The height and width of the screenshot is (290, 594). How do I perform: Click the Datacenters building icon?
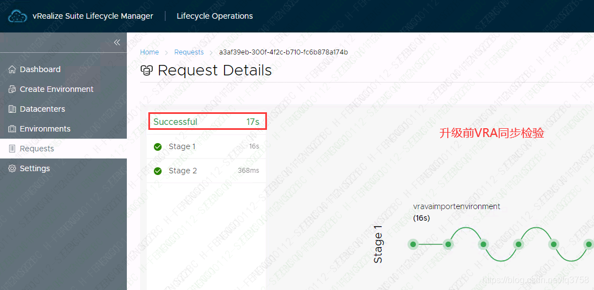click(x=13, y=109)
